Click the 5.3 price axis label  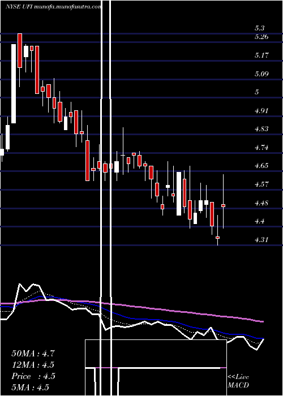pos(259,28)
